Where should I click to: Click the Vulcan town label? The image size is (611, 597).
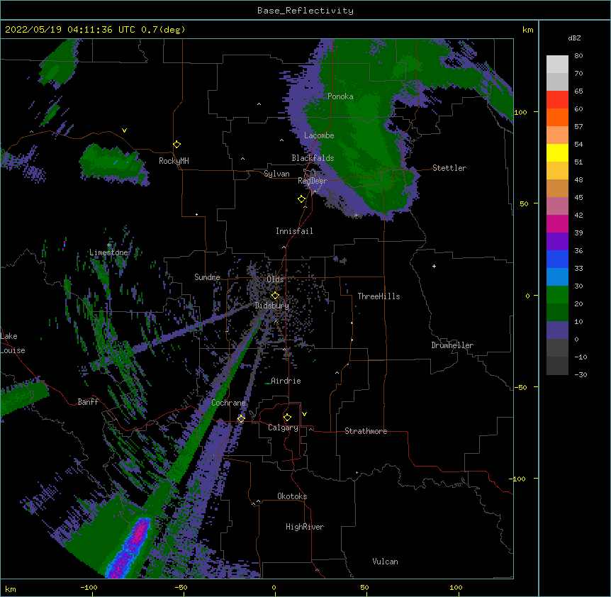pos(385,562)
